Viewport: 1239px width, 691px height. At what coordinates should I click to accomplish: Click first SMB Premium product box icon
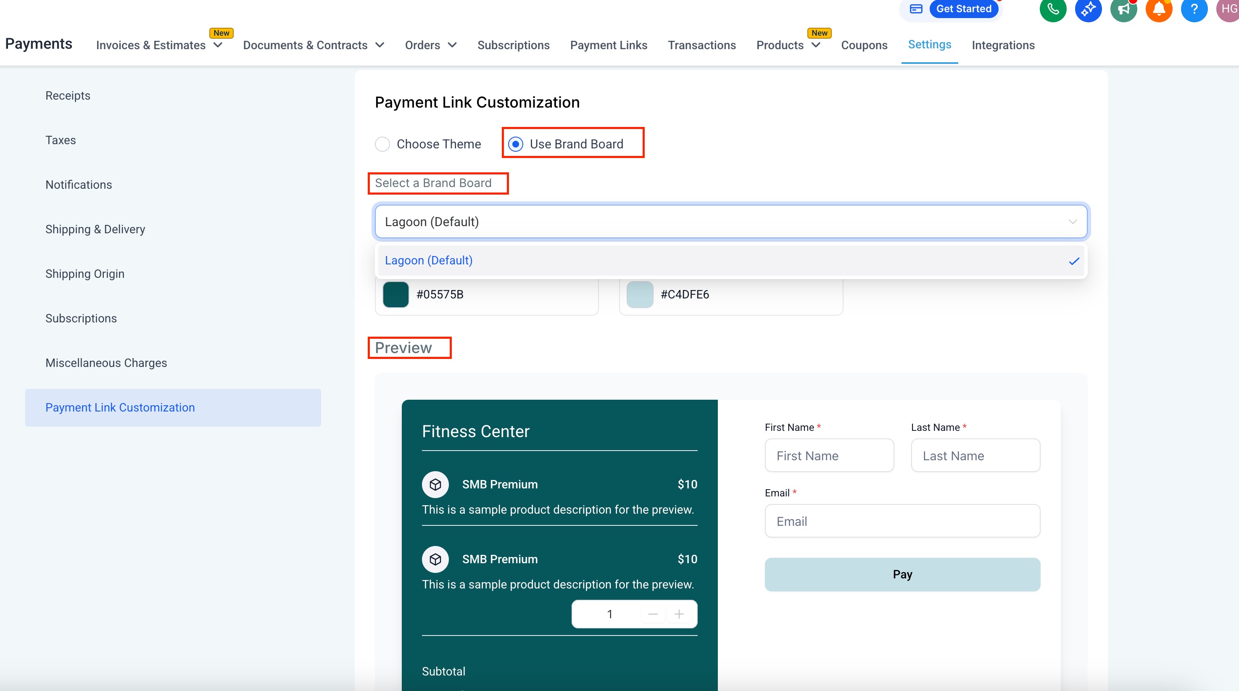(x=435, y=484)
